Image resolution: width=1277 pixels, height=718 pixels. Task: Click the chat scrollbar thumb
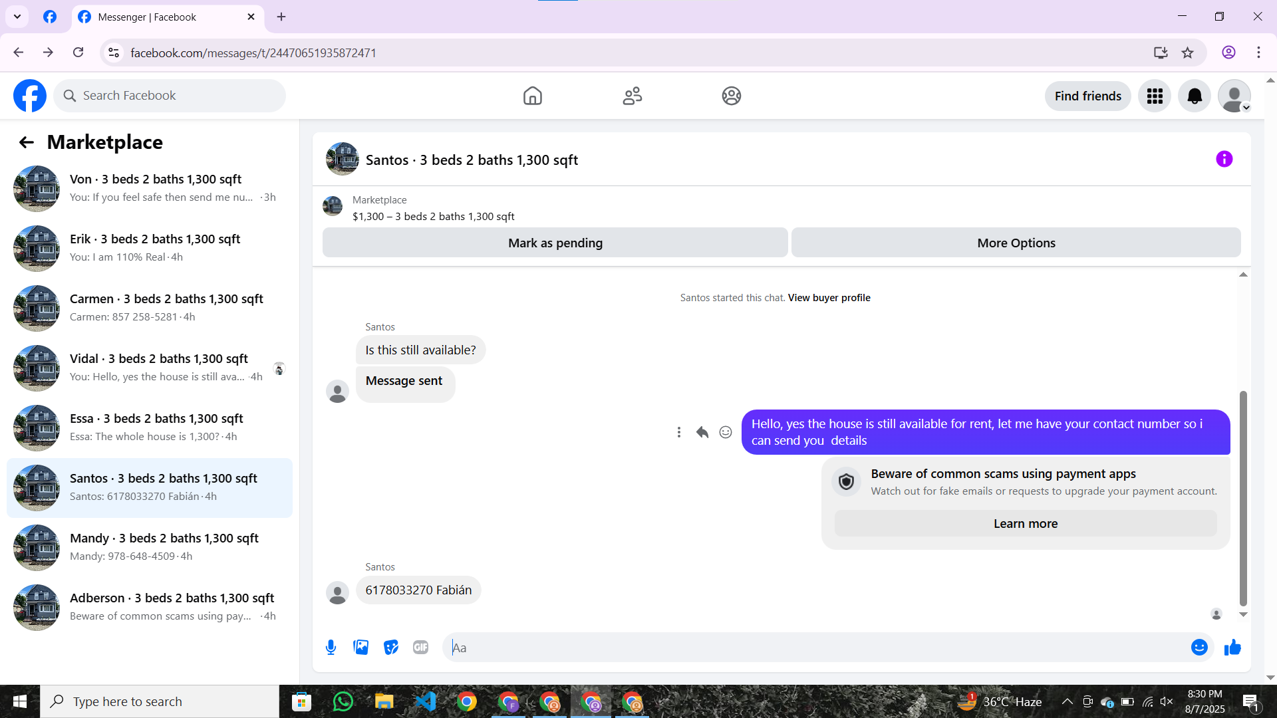tap(1242, 499)
